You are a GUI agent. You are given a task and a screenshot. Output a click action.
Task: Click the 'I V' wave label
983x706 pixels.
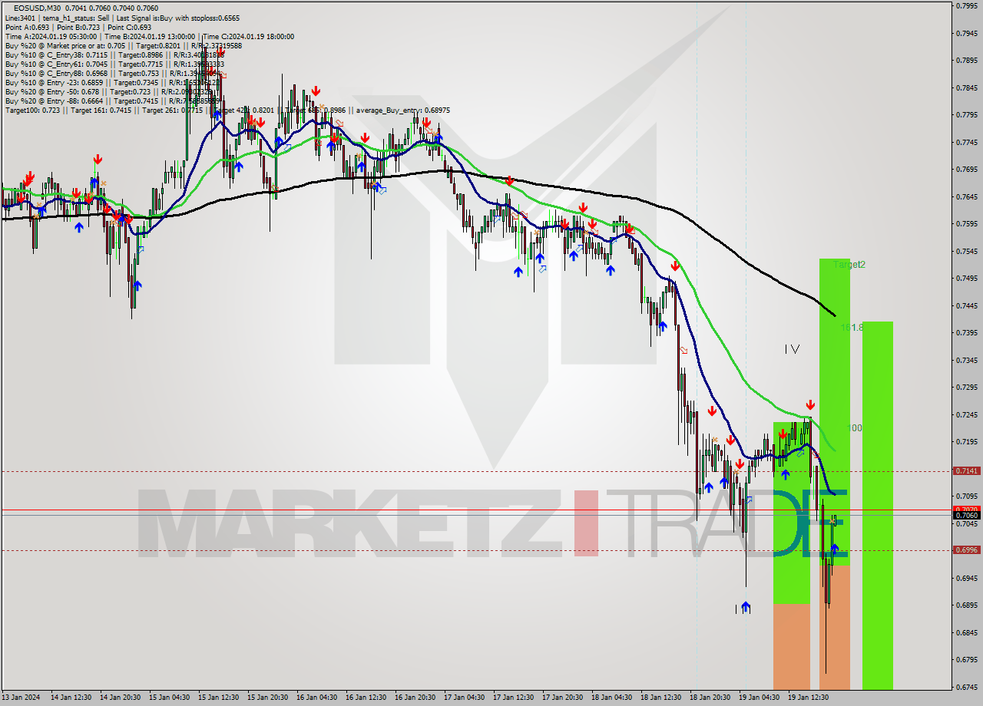(792, 349)
